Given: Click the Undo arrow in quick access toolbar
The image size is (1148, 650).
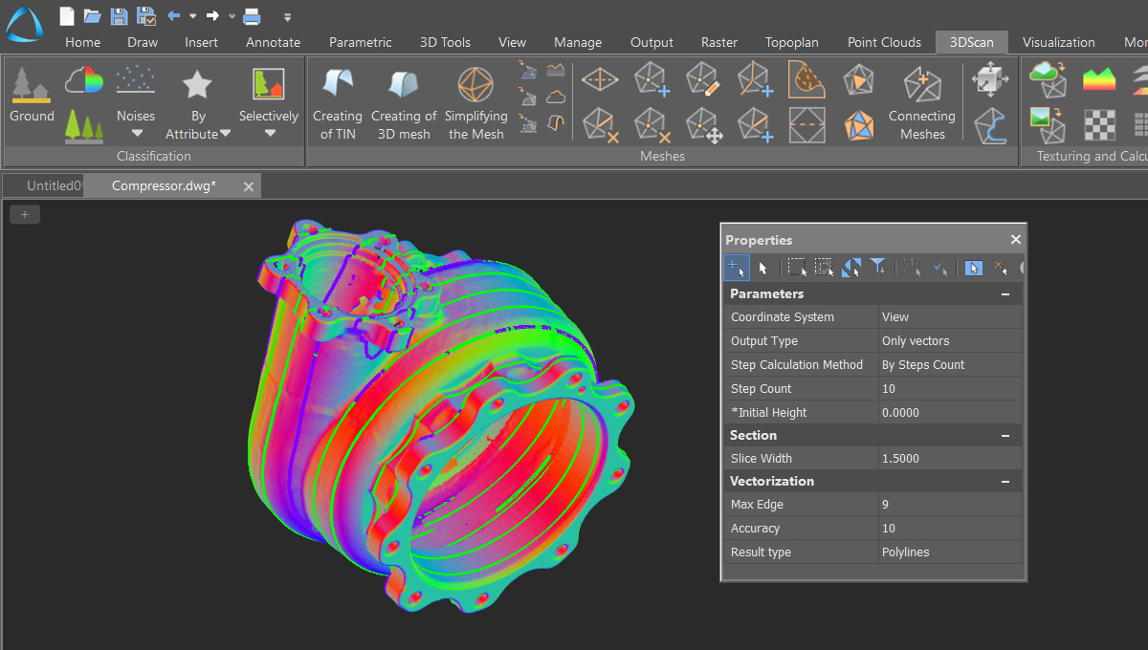Looking at the screenshot, I should (173, 15).
